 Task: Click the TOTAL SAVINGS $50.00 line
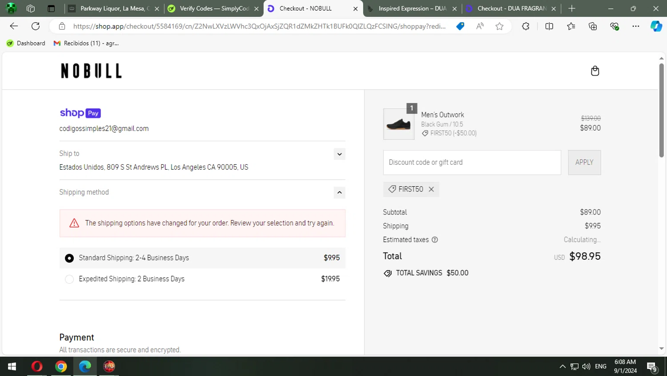pyautogui.click(x=426, y=273)
